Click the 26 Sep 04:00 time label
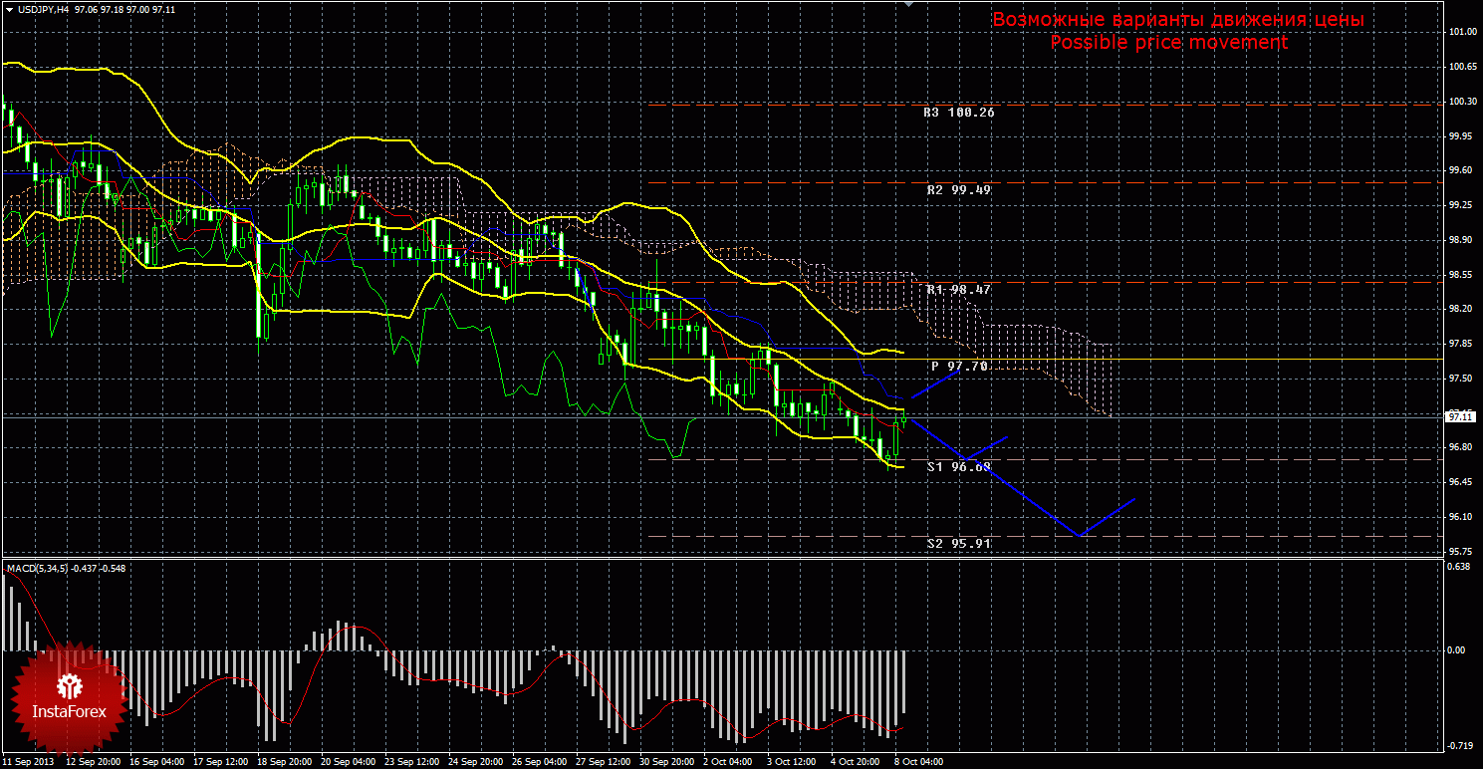 541,762
